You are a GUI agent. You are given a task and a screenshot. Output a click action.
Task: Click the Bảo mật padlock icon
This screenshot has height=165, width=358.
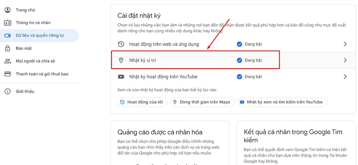point(7,48)
